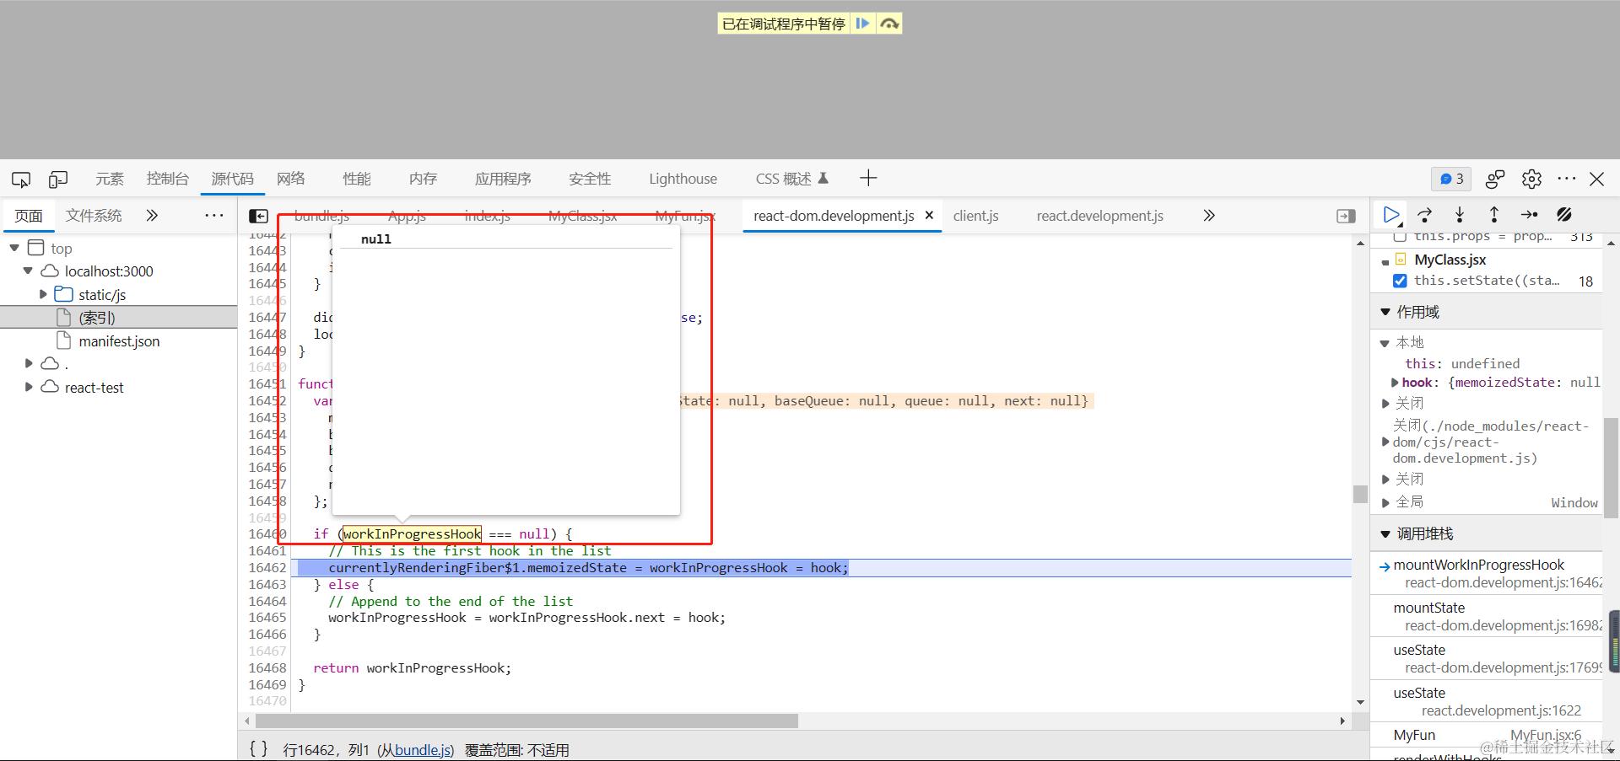Close the react-dom.development.js tab
The image size is (1620, 761).
[929, 216]
